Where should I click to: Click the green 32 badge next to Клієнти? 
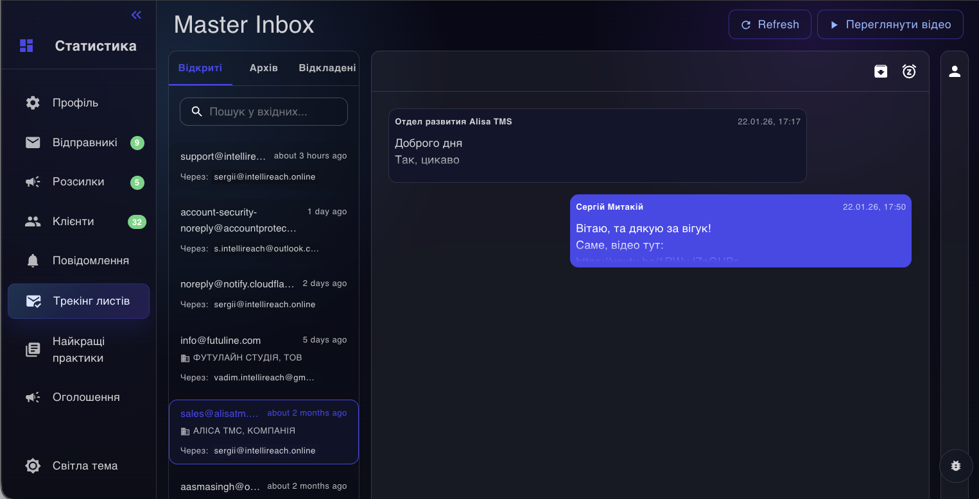tap(137, 222)
